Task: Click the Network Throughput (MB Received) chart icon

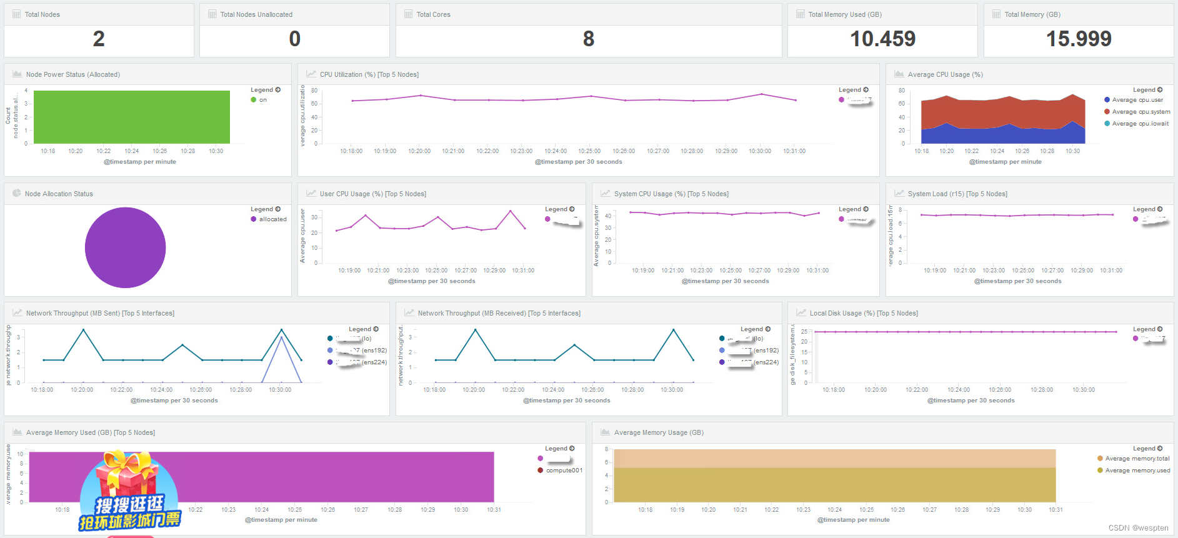Action: [x=409, y=313]
